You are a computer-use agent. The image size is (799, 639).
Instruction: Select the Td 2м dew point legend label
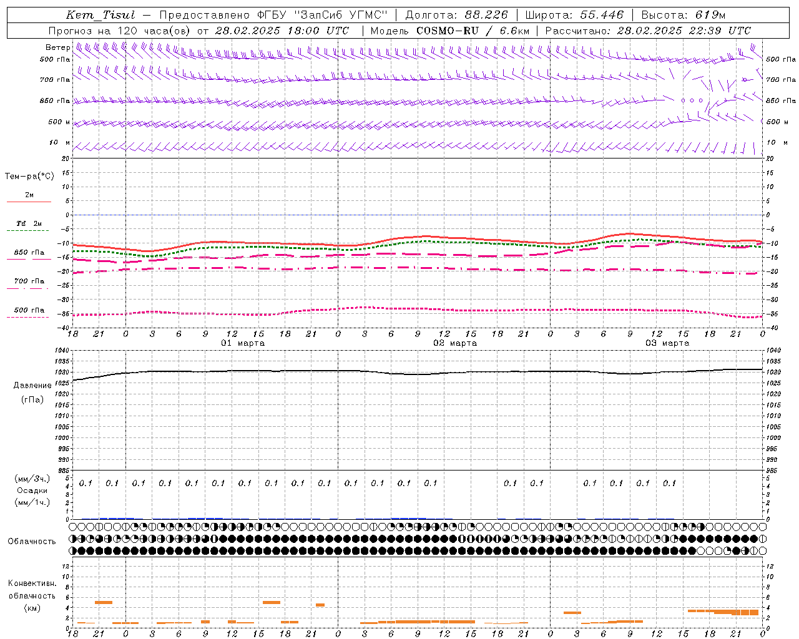coord(29,223)
